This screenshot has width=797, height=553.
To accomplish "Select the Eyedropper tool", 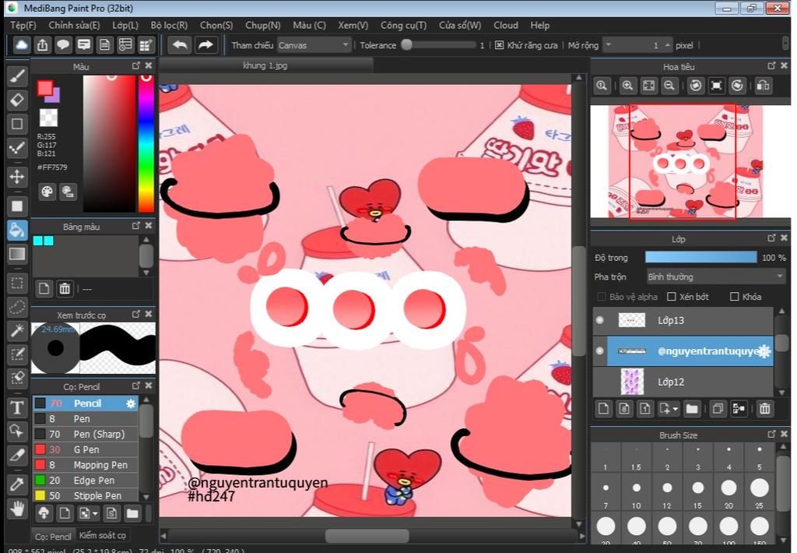I will 17,484.
